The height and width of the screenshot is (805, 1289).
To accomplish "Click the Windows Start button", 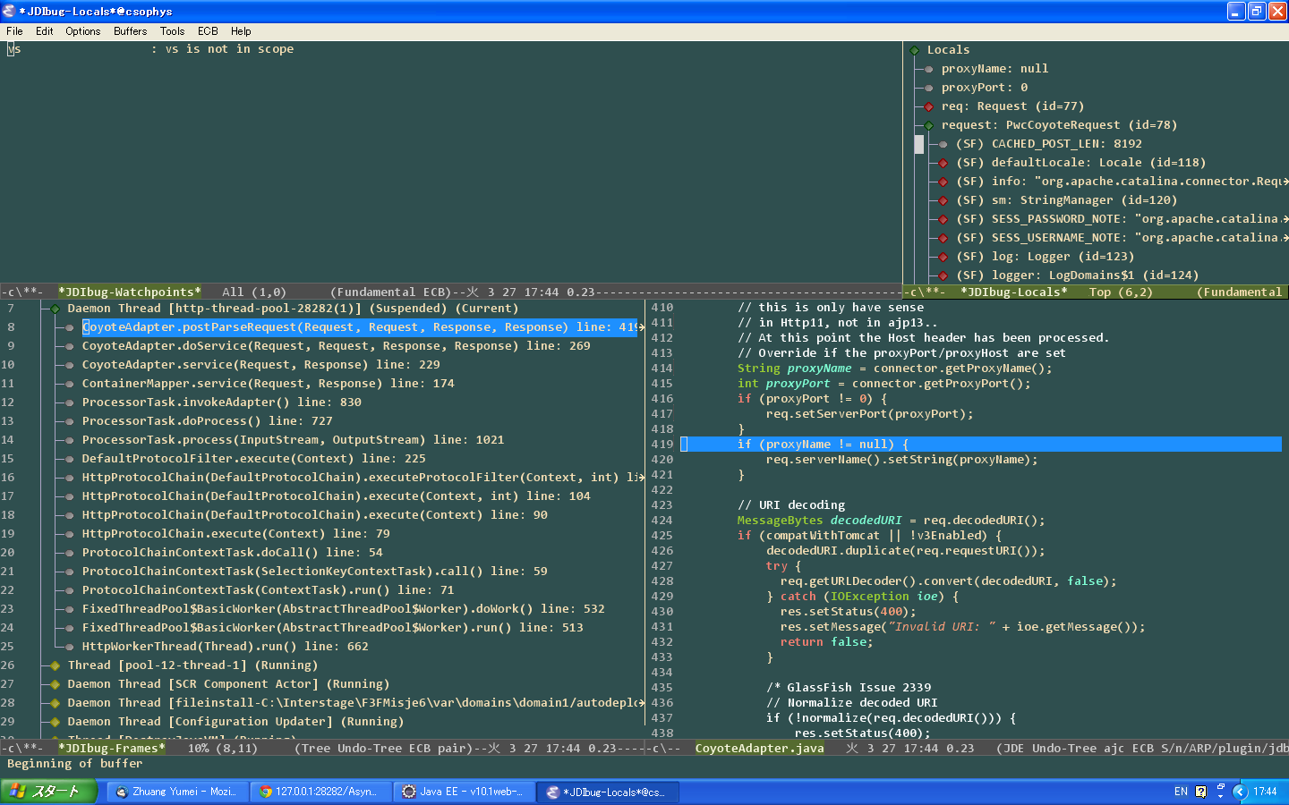I will click(48, 792).
